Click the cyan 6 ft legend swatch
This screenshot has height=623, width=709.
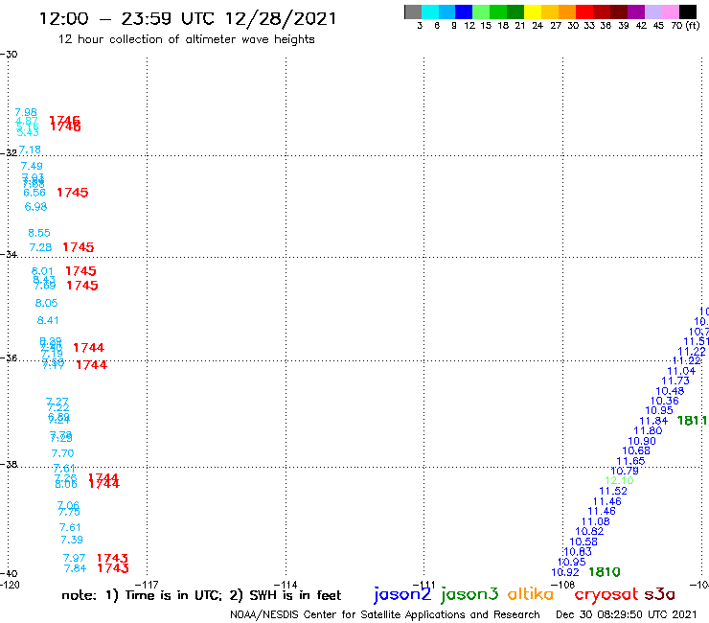[x=430, y=12]
